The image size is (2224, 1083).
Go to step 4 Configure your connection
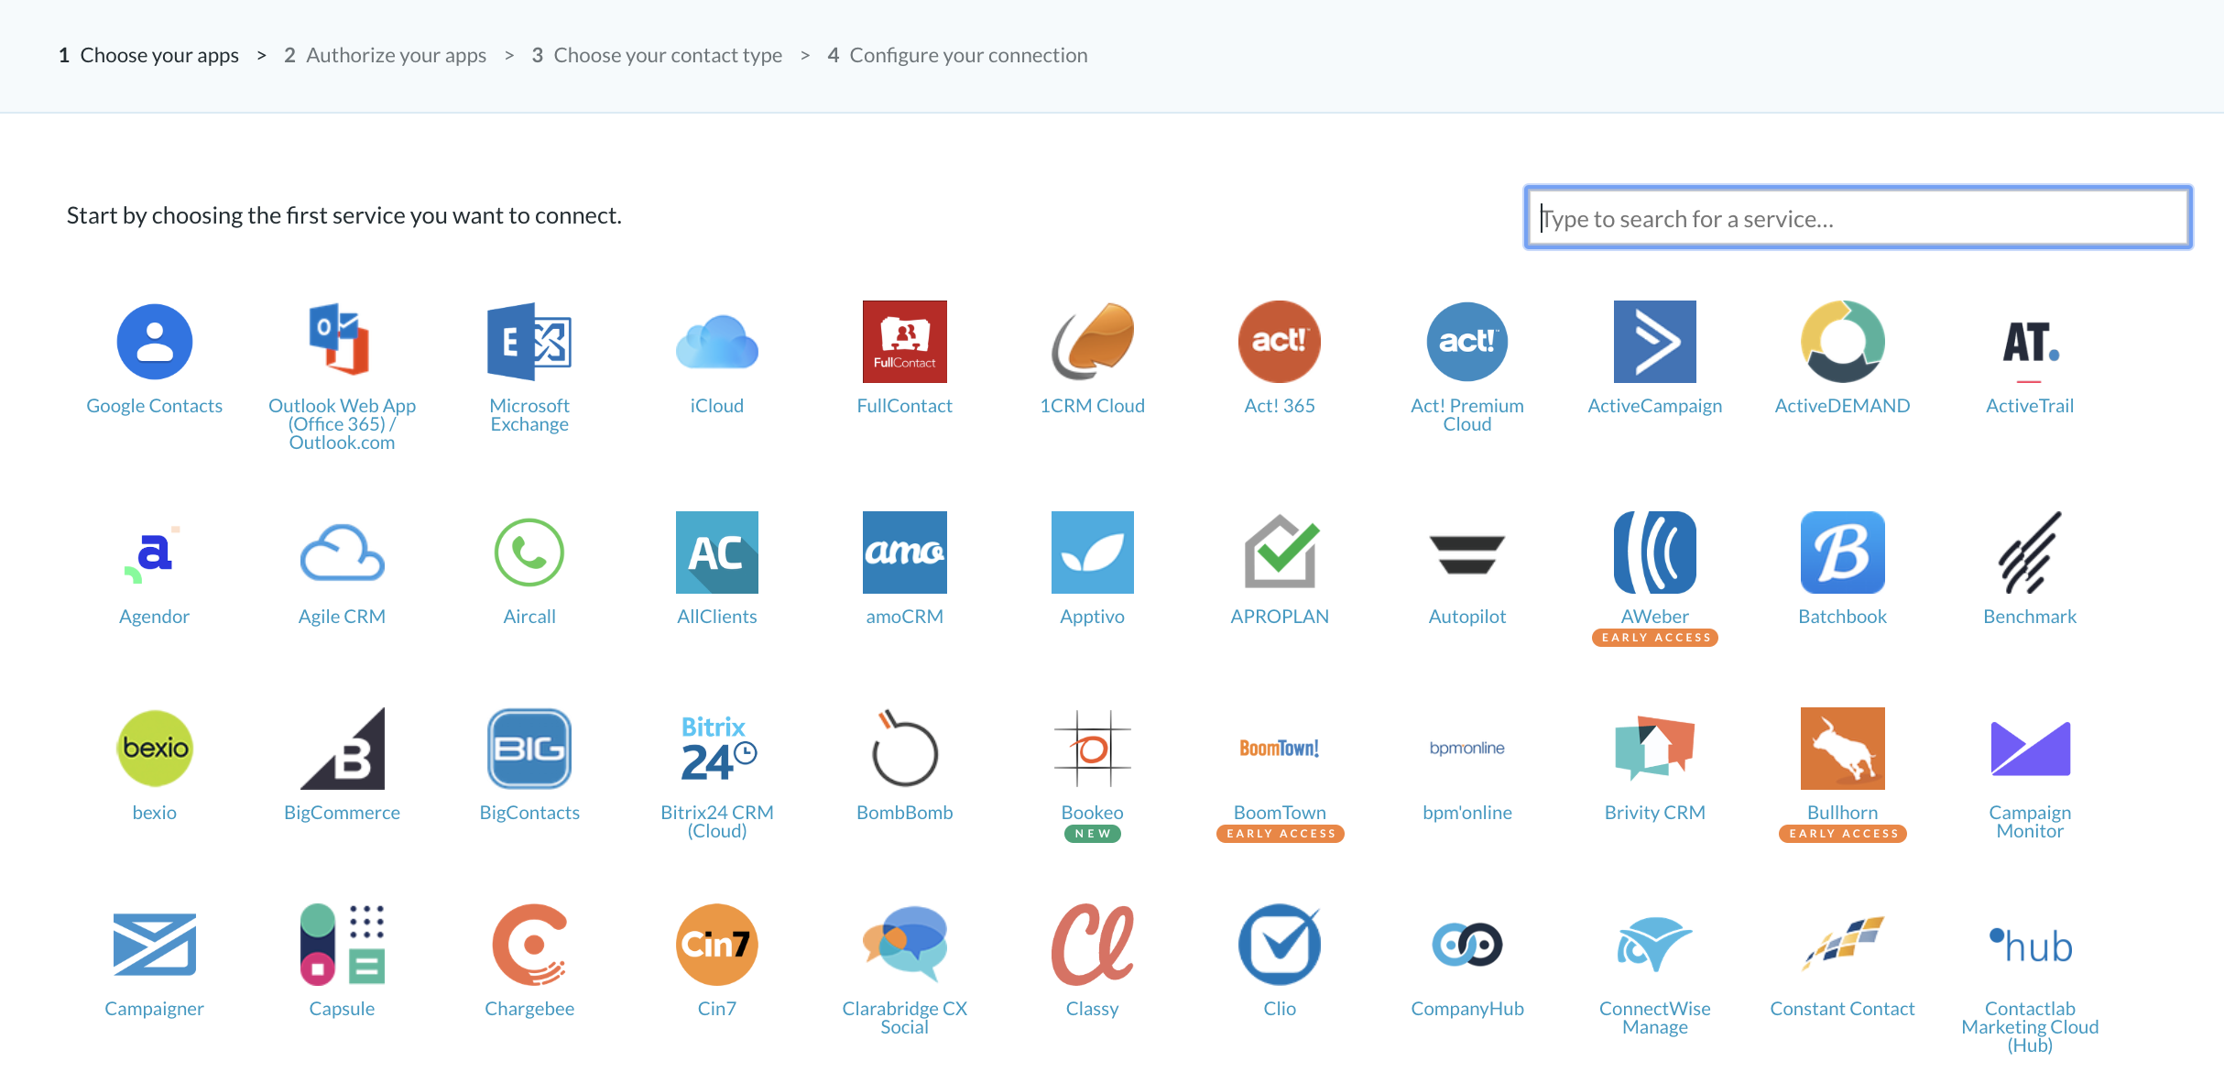[958, 55]
